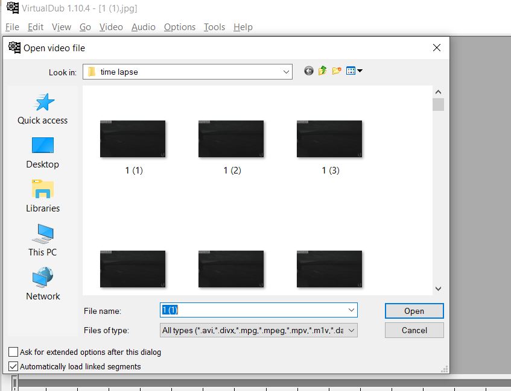Open Quick access location

coord(43,109)
